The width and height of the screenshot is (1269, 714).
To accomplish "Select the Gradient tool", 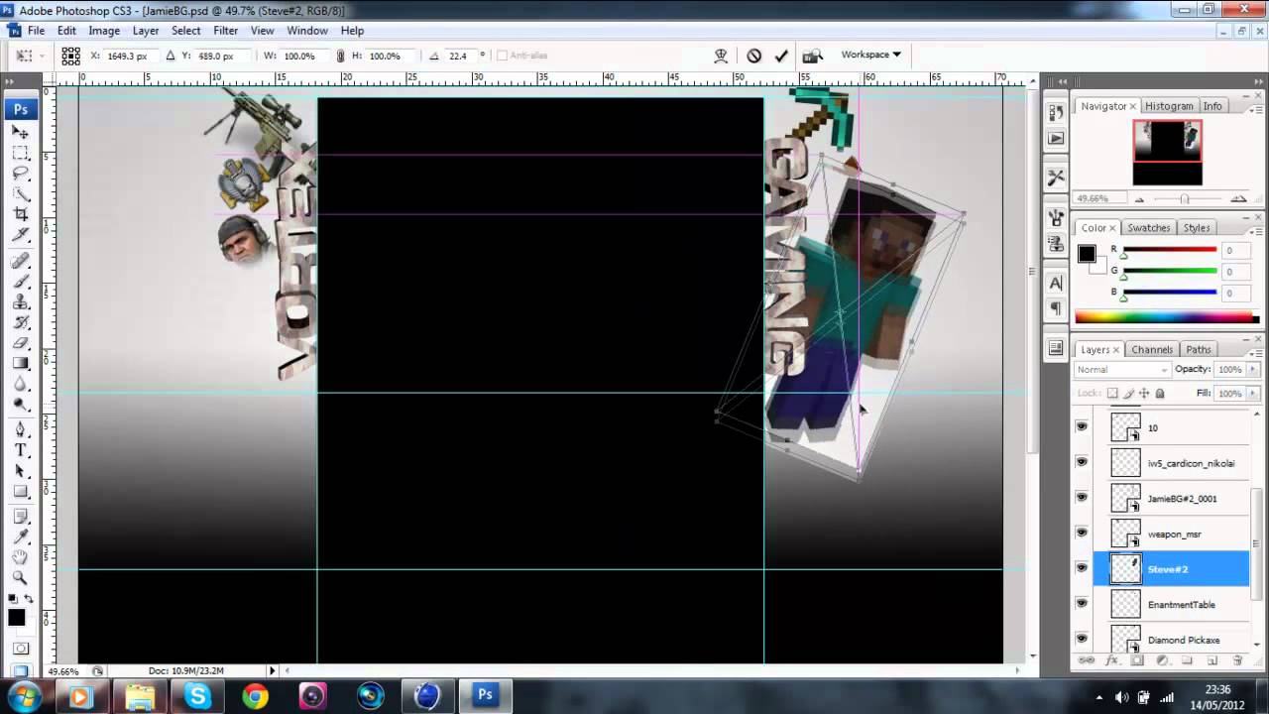I will [20, 364].
